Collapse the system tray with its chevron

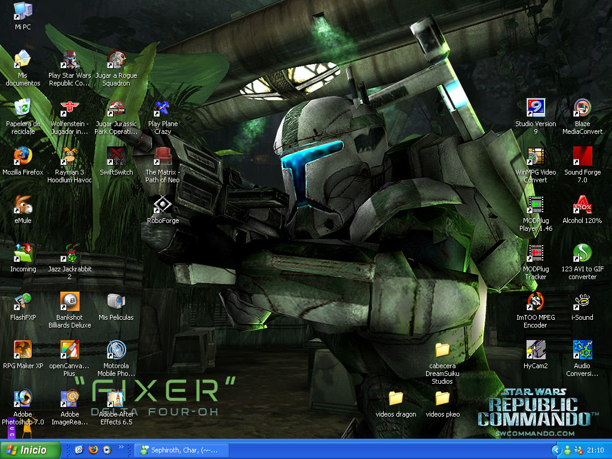point(556,450)
